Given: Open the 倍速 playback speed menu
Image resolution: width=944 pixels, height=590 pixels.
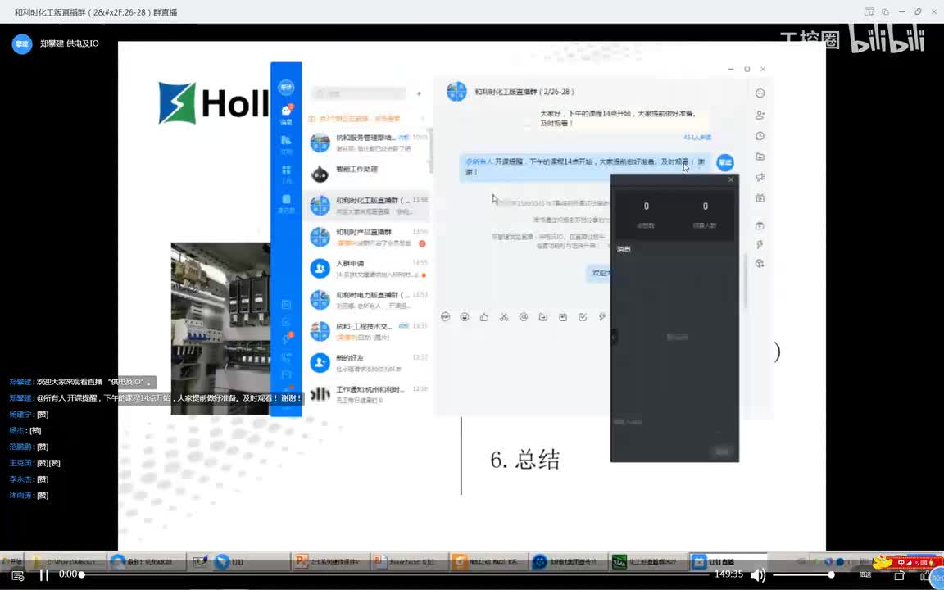Looking at the screenshot, I should tap(865, 575).
